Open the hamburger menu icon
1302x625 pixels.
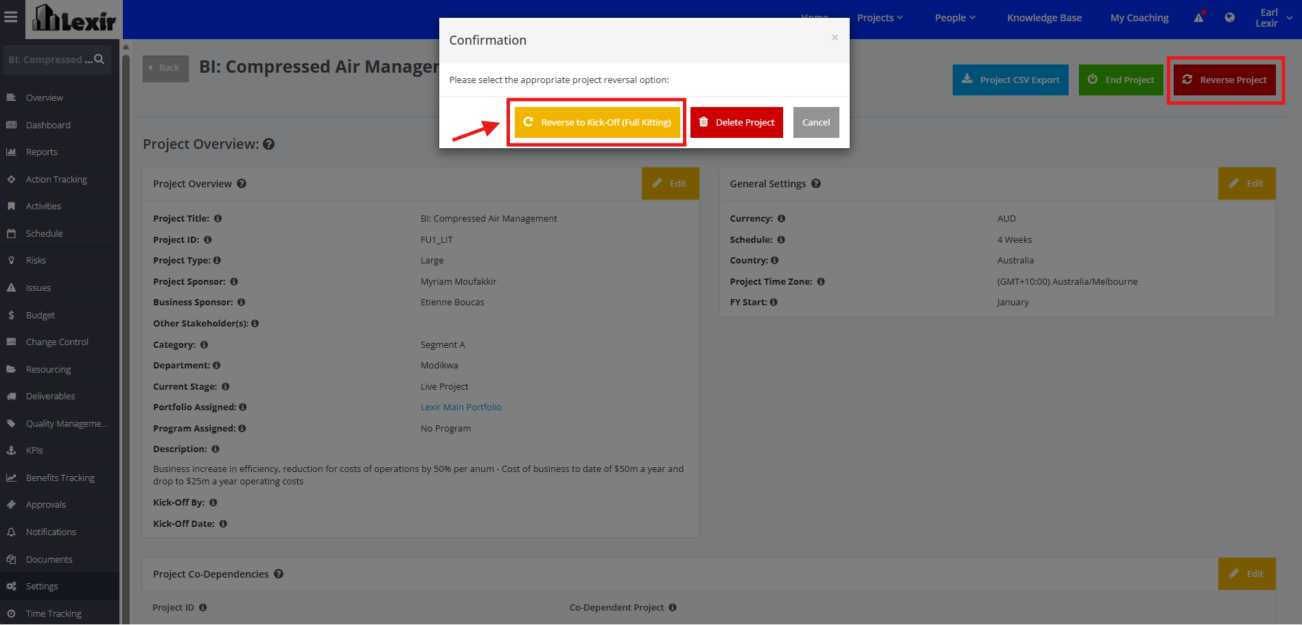[11, 17]
